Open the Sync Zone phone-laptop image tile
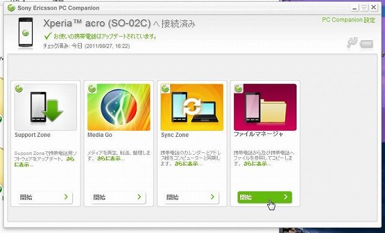The image size is (385, 233). tap(192, 107)
